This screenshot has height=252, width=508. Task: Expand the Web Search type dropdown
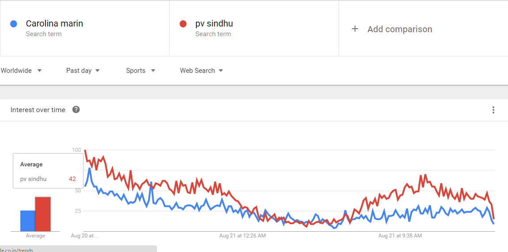click(201, 71)
